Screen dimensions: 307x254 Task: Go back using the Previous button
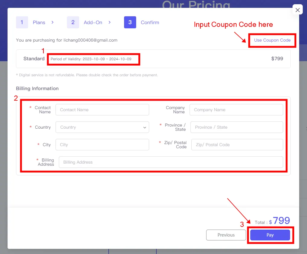pos(226,235)
